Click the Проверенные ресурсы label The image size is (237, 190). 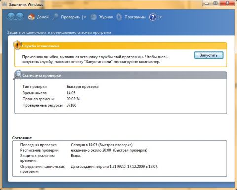pos(43,105)
